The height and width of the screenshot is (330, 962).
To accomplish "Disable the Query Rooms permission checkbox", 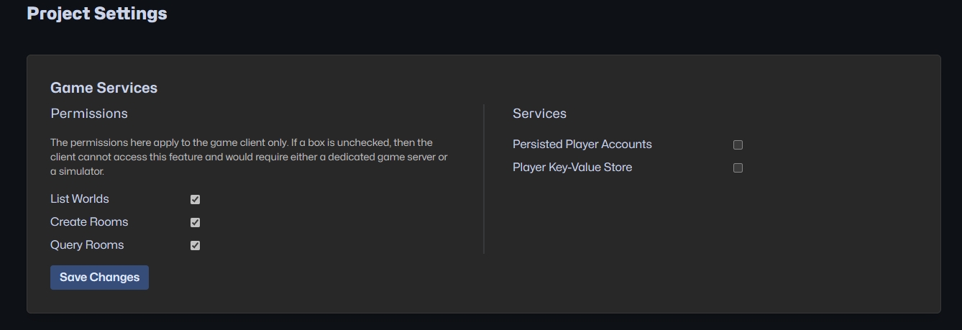I will 195,245.
